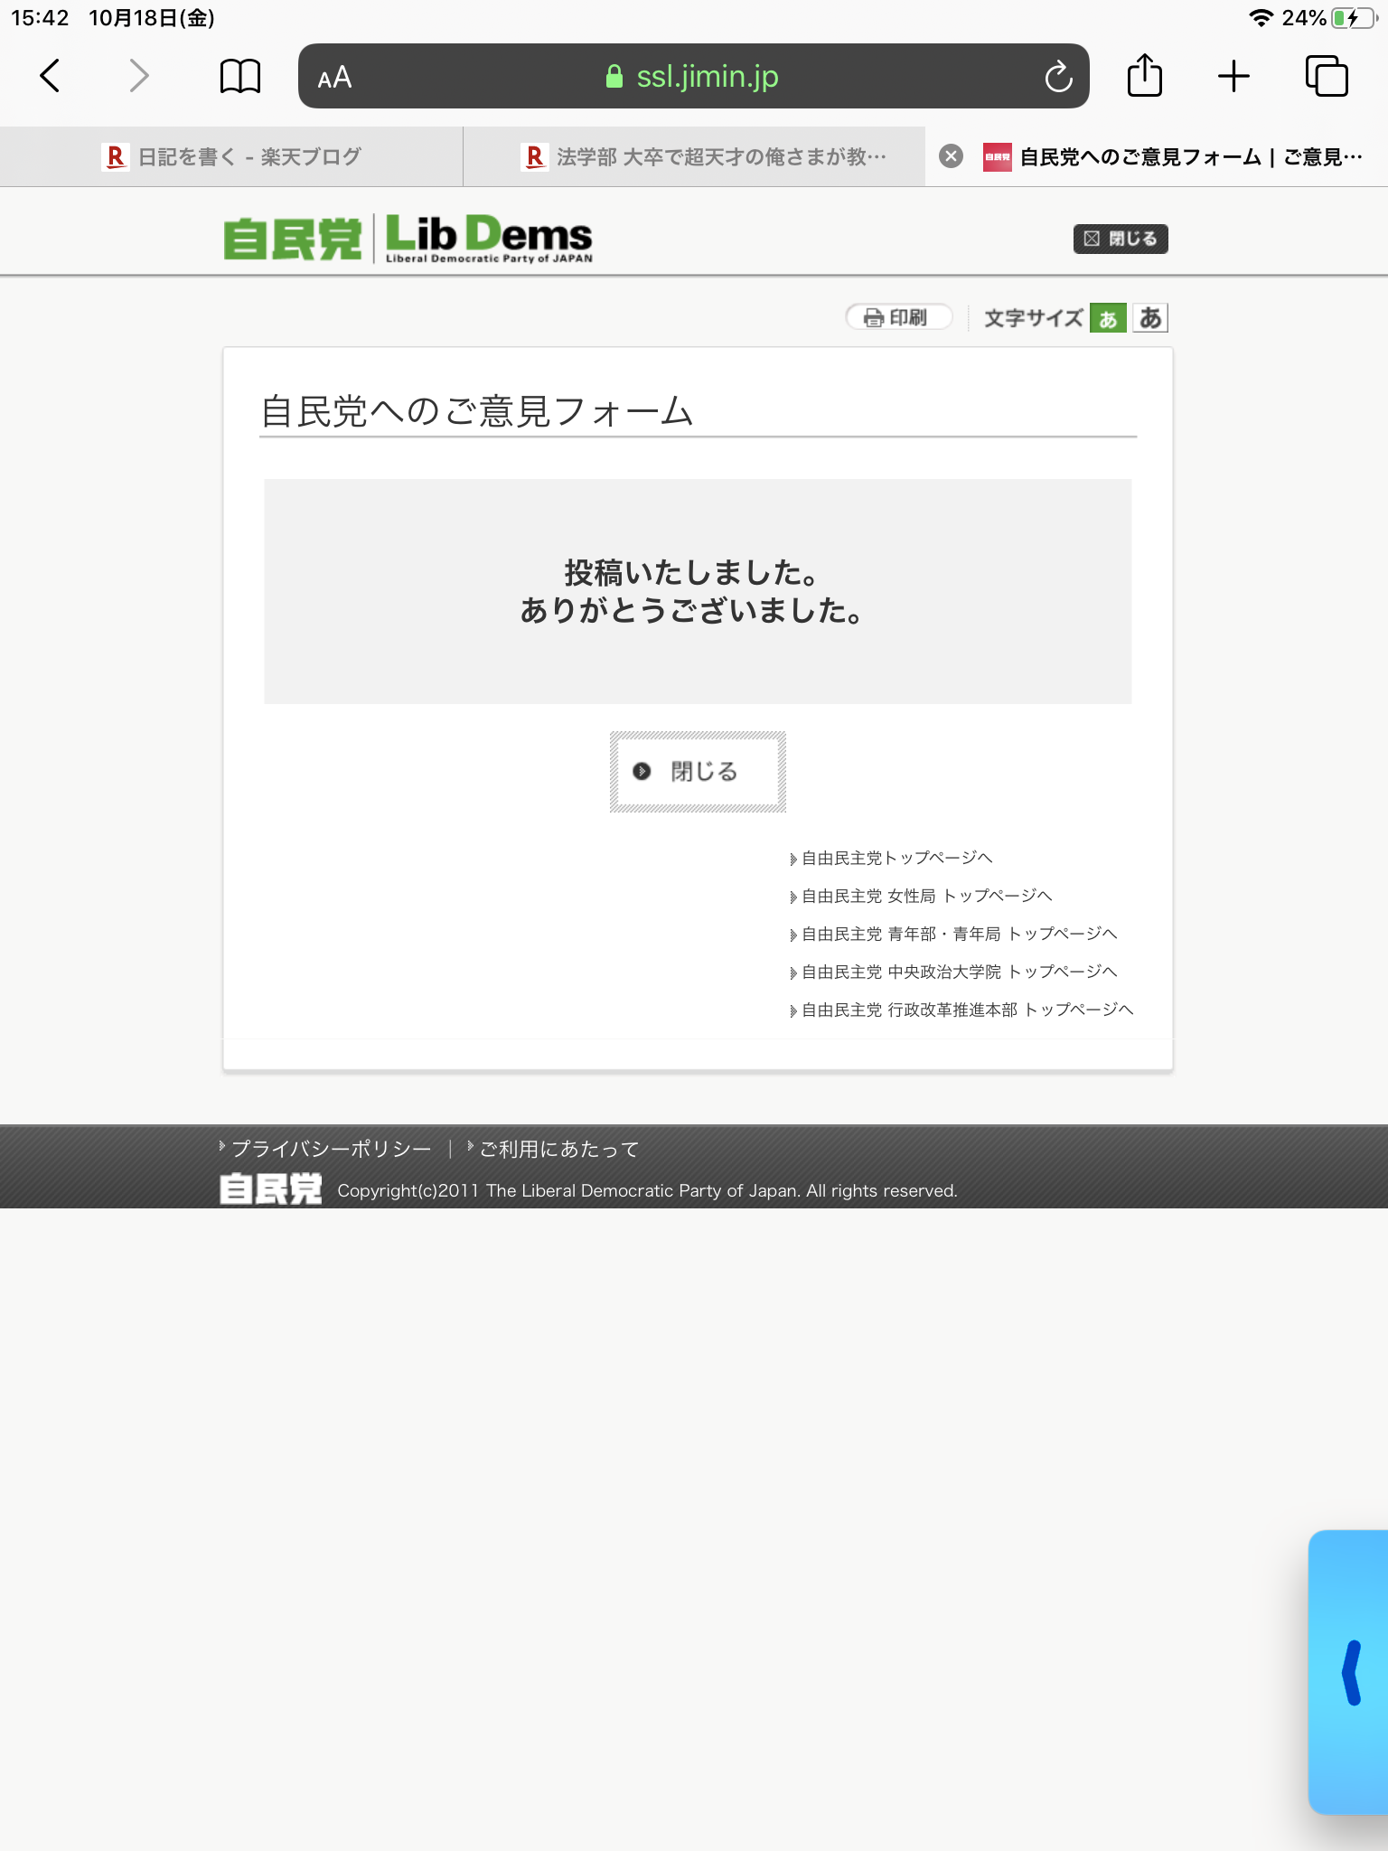Close the 自民党へのご意見フォーム tab
Screen dimensions: 1388x1851
(x=951, y=156)
